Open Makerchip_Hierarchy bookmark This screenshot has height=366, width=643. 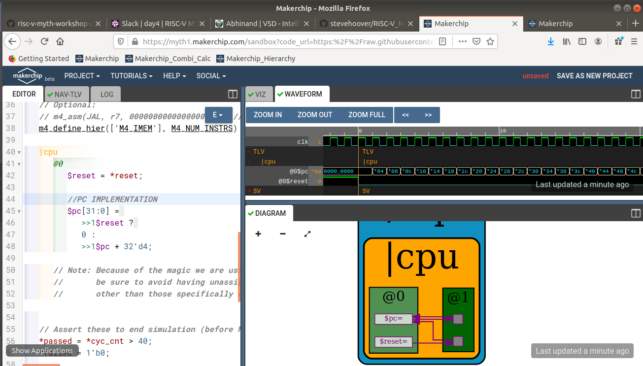pos(256,59)
